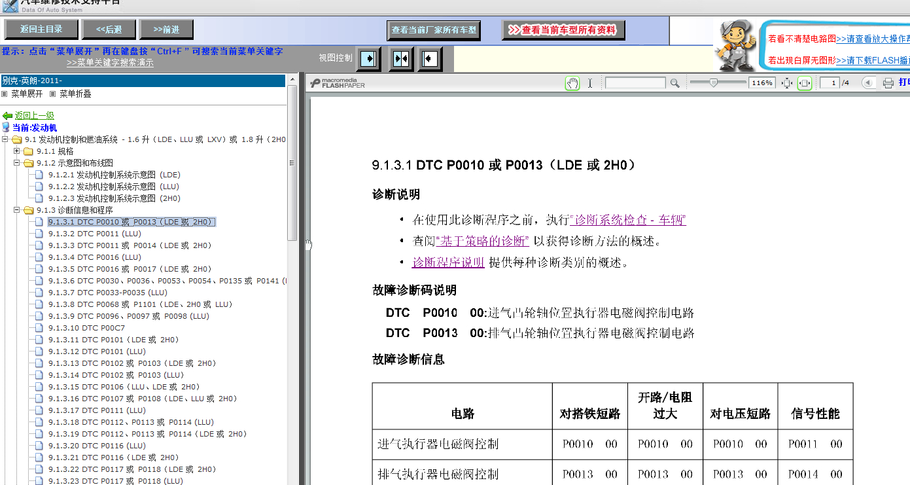Click the previous page arrow in FlashPaper
This screenshot has width=910, height=485.
(x=867, y=82)
